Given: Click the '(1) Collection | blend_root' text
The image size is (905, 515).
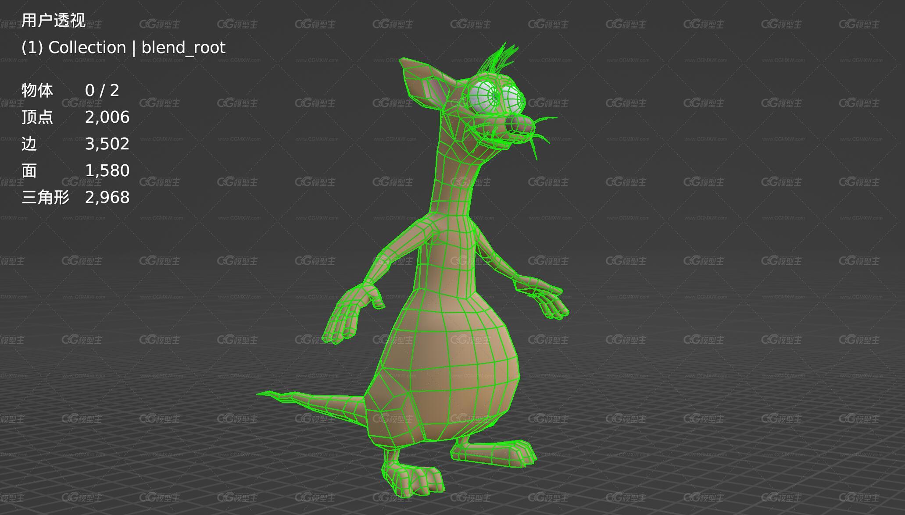Looking at the screenshot, I should (123, 47).
